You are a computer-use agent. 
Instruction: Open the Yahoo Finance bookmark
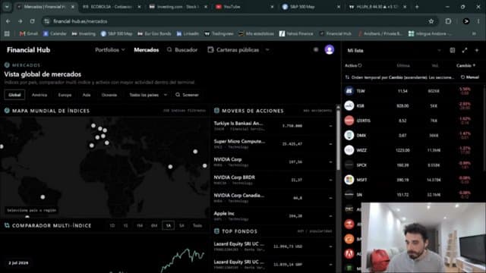pos(296,33)
